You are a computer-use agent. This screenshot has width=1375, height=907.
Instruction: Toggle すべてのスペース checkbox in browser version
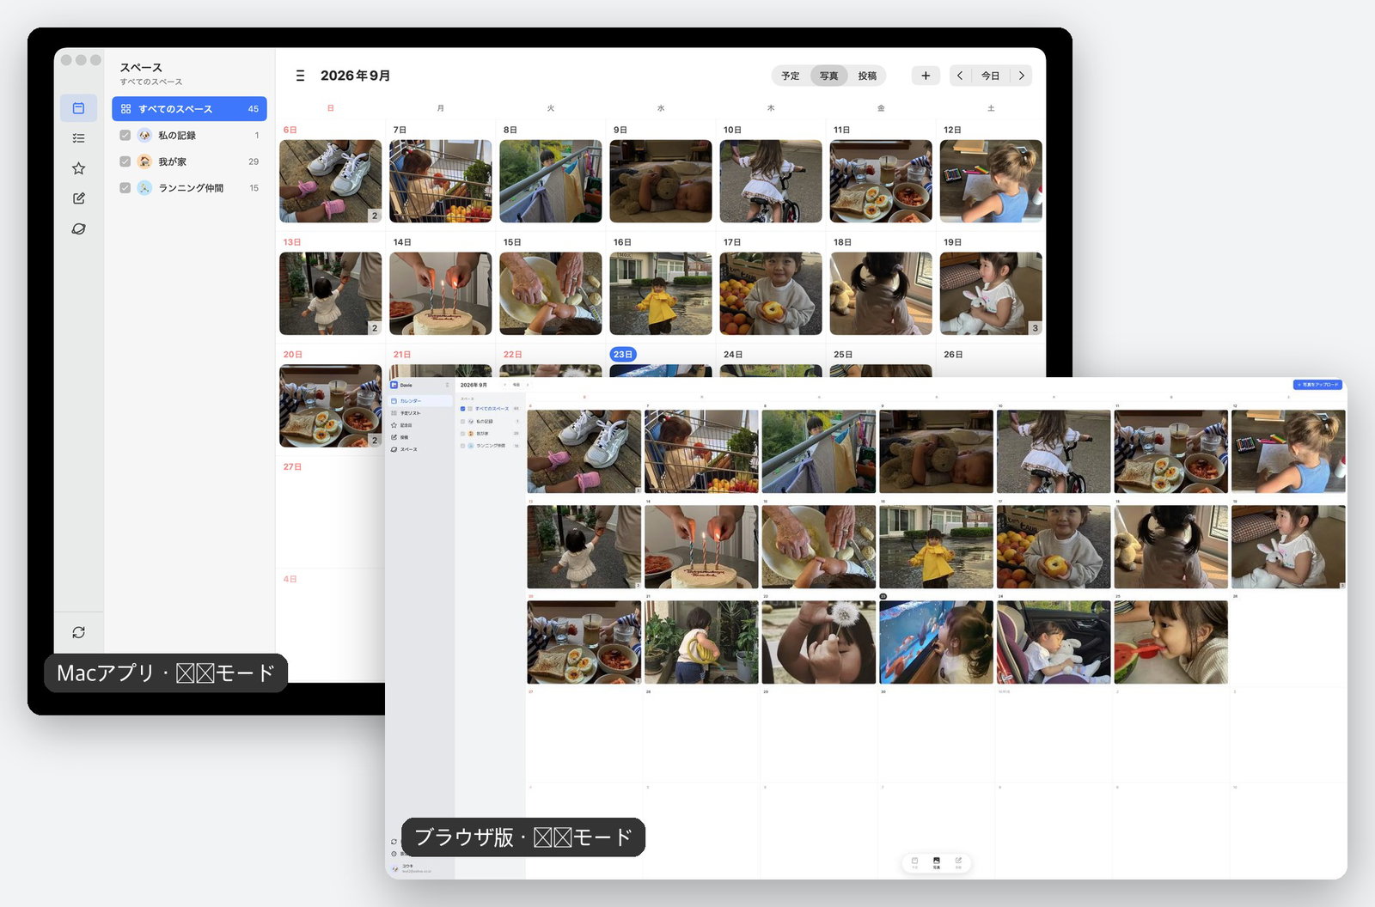462,409
